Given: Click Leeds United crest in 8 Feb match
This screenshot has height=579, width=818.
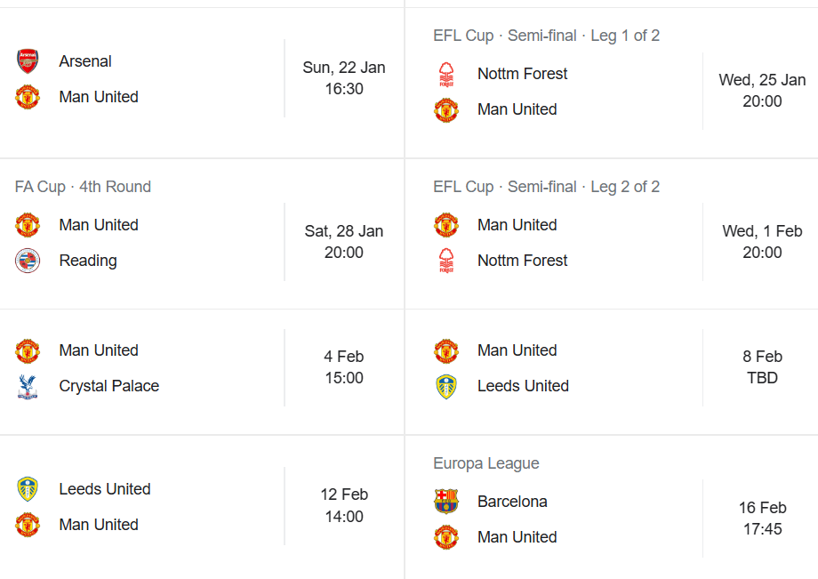Looking at the screenshot, I should pyautogui.click(x=446, y=387).
